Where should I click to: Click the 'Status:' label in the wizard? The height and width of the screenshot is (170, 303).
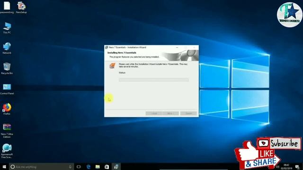[122, 73]
